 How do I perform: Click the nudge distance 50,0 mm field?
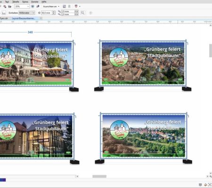coord(47,13)
